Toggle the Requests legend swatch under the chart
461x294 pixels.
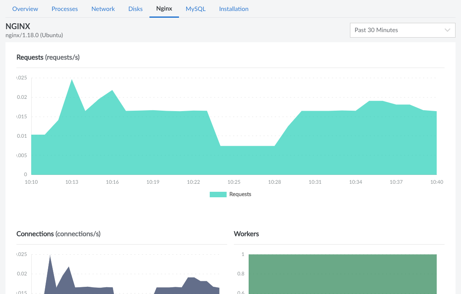click(218, 194)
